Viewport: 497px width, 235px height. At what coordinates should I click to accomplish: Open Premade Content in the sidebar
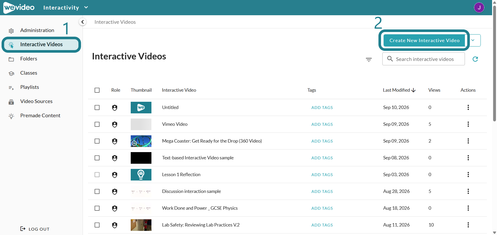point(40,116)
